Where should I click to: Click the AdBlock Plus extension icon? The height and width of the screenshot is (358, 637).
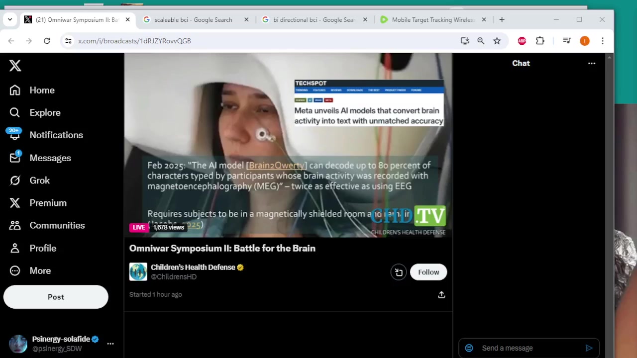[522, 41]
